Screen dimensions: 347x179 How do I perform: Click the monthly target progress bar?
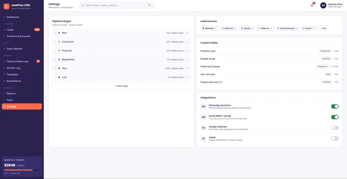[x=22, y=170]
